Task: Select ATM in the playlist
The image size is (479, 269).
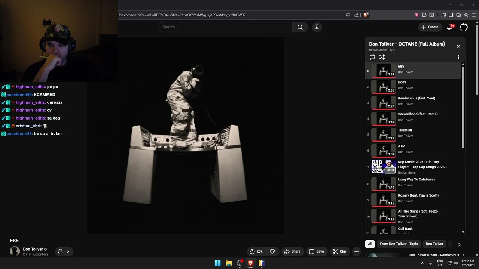Action: tap(413, 151)
